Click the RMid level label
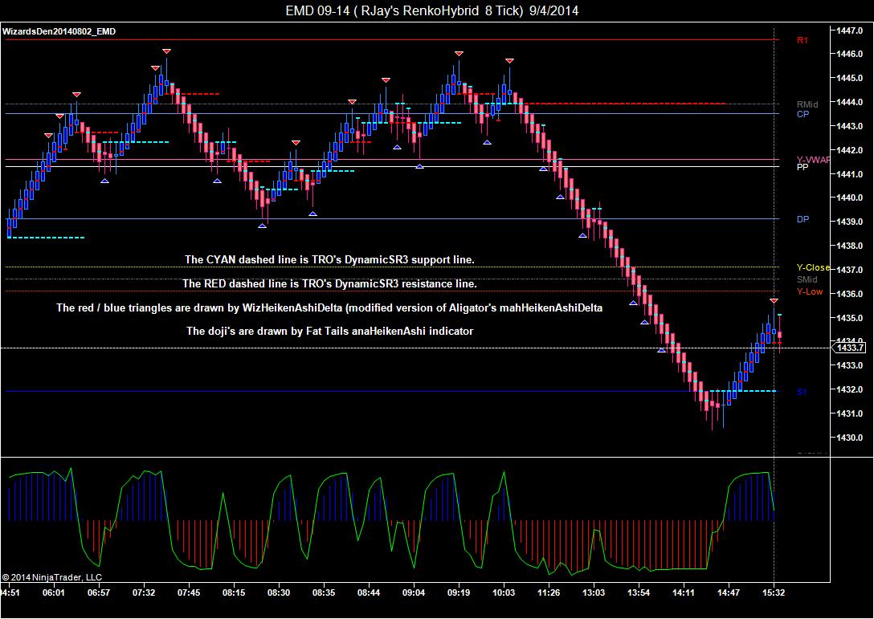 [807, 104]
